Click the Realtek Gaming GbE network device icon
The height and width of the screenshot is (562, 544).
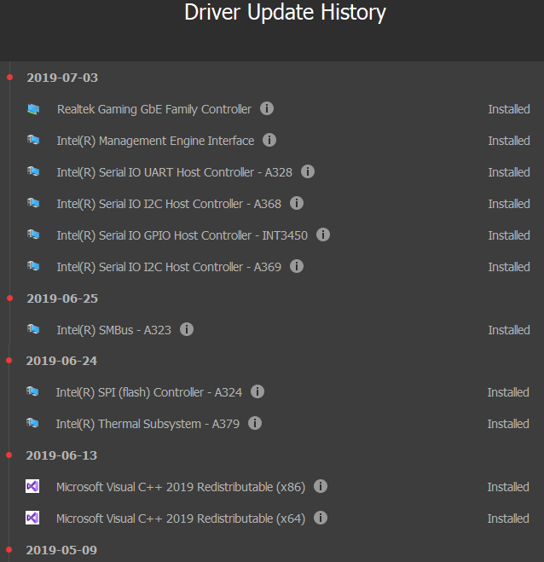[x=33, y=109]
